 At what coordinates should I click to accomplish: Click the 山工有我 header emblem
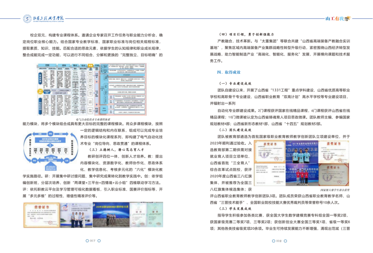click(x=338, y=19)
